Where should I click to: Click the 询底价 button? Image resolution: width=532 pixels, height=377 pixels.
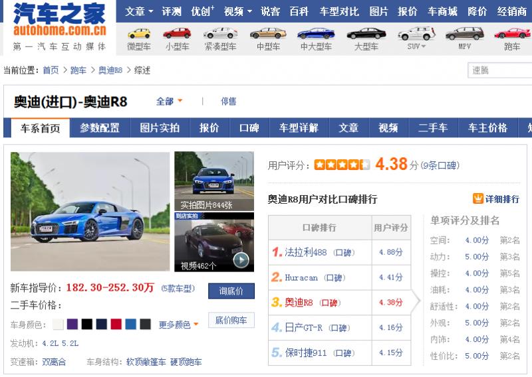(231, 291)
